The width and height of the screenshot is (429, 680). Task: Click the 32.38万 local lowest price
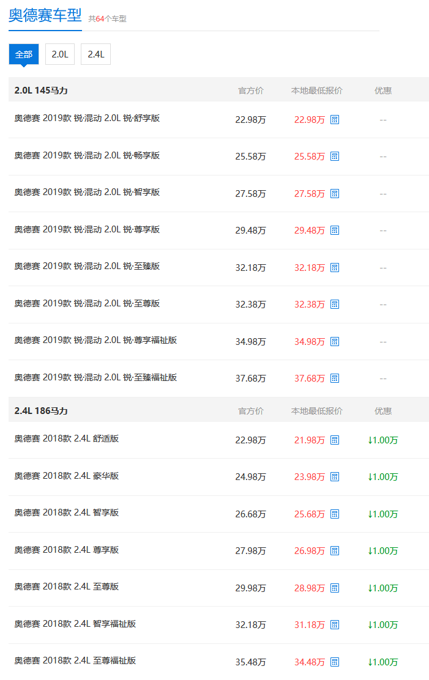pos(310,305)
